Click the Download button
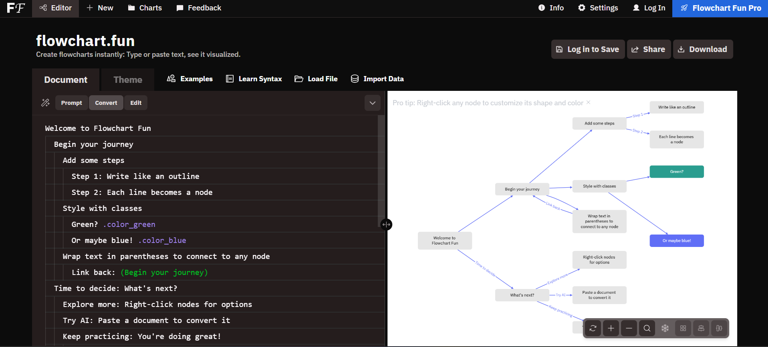Screen dimensions: 768x347 point(703,49)
